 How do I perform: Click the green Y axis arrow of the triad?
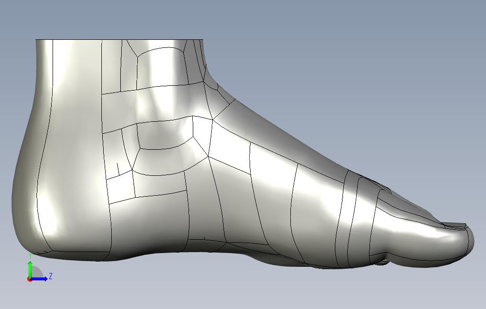click(x=30, y=269)
